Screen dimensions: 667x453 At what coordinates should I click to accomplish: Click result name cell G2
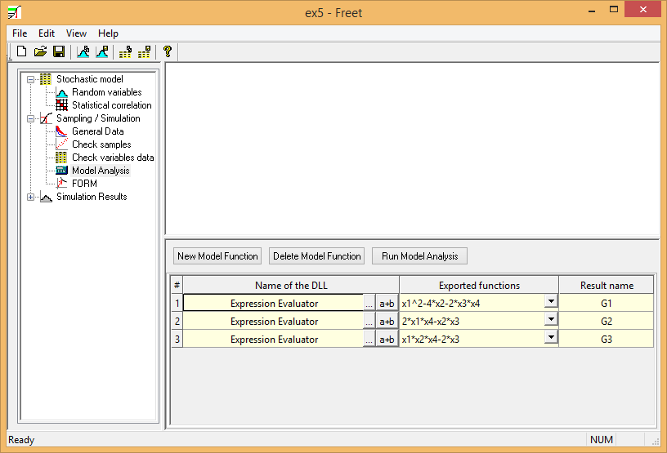click(607, 322)
